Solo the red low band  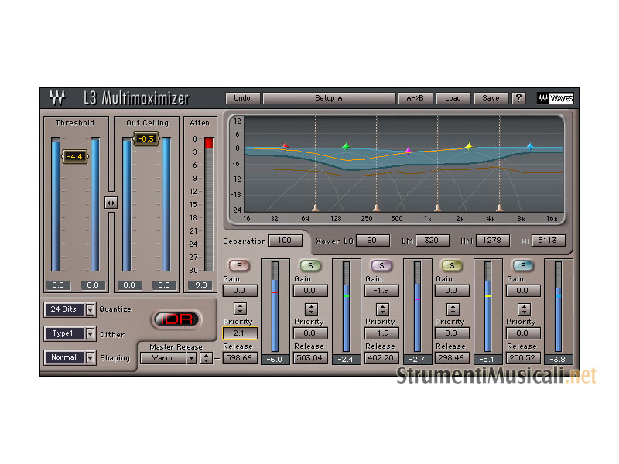(x=239, y=266)
